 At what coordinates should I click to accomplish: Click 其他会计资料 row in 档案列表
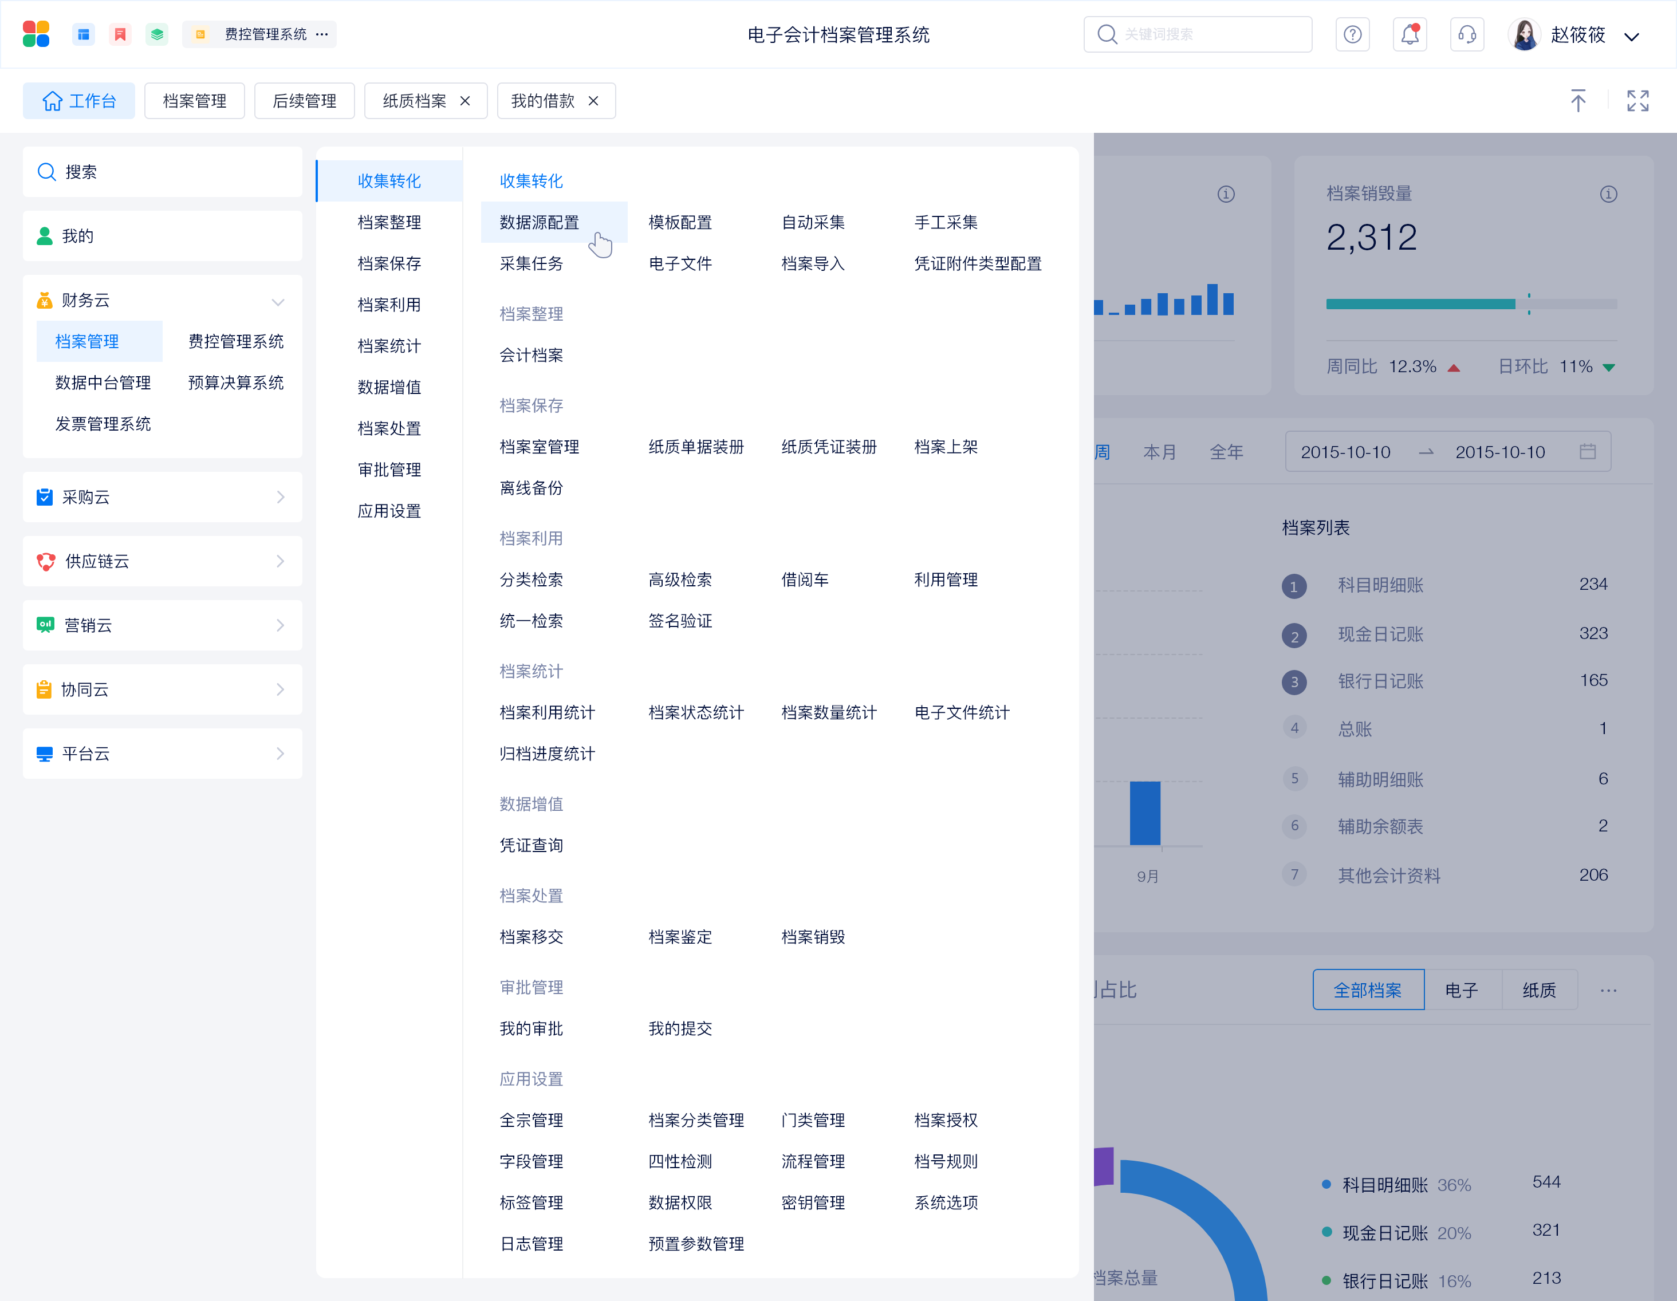(x=1445, y=875)
